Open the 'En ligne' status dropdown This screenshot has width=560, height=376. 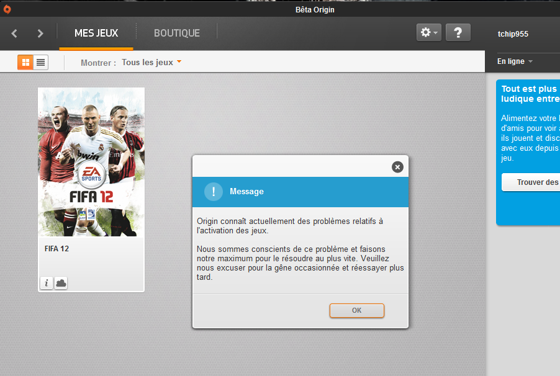click(515, 61)
